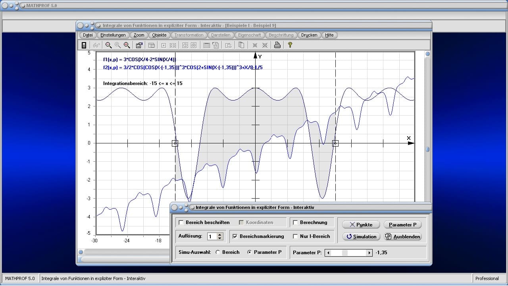Image resolution: width=508 pixels, height=286 pixels.
Task: Open the Zoom menu
Action: [139, 35]
